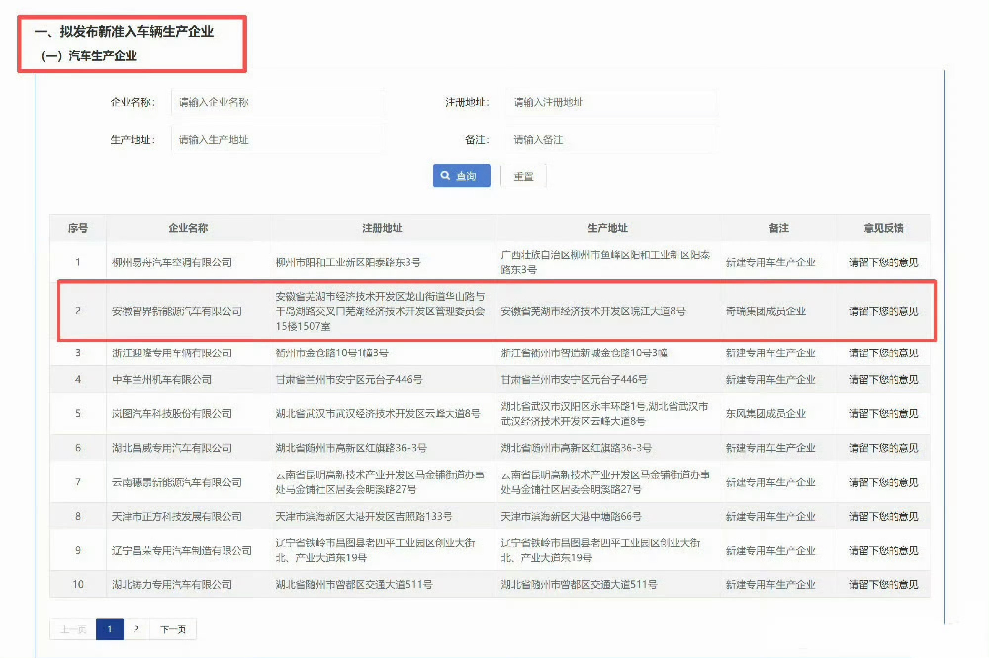Click the 意见反馈 column header
Viewport: 989px width, 658px height.
click(883, 228)
